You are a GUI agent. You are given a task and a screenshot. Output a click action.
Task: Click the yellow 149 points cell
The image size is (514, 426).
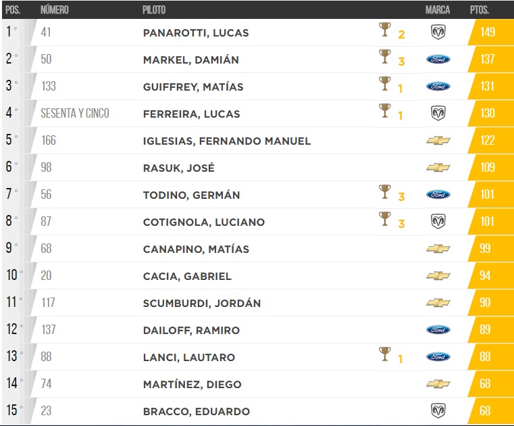(488, 32)
